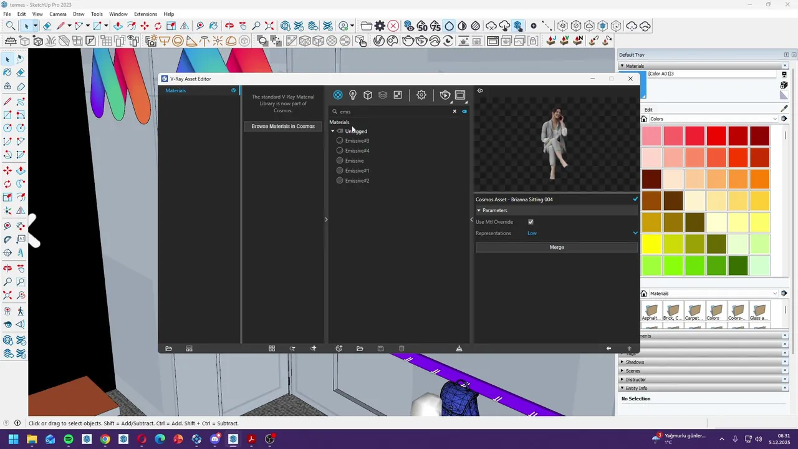Click the red circled X toolbar icon
The height and width of the screenshot is (449, 798).
click(393, 26)
